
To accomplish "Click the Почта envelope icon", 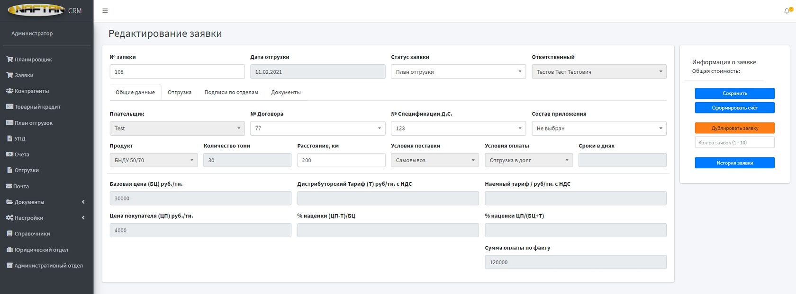I will [9, 186].
